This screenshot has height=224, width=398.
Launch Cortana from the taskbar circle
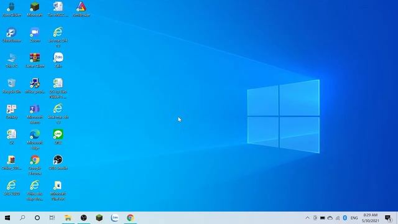37,218
